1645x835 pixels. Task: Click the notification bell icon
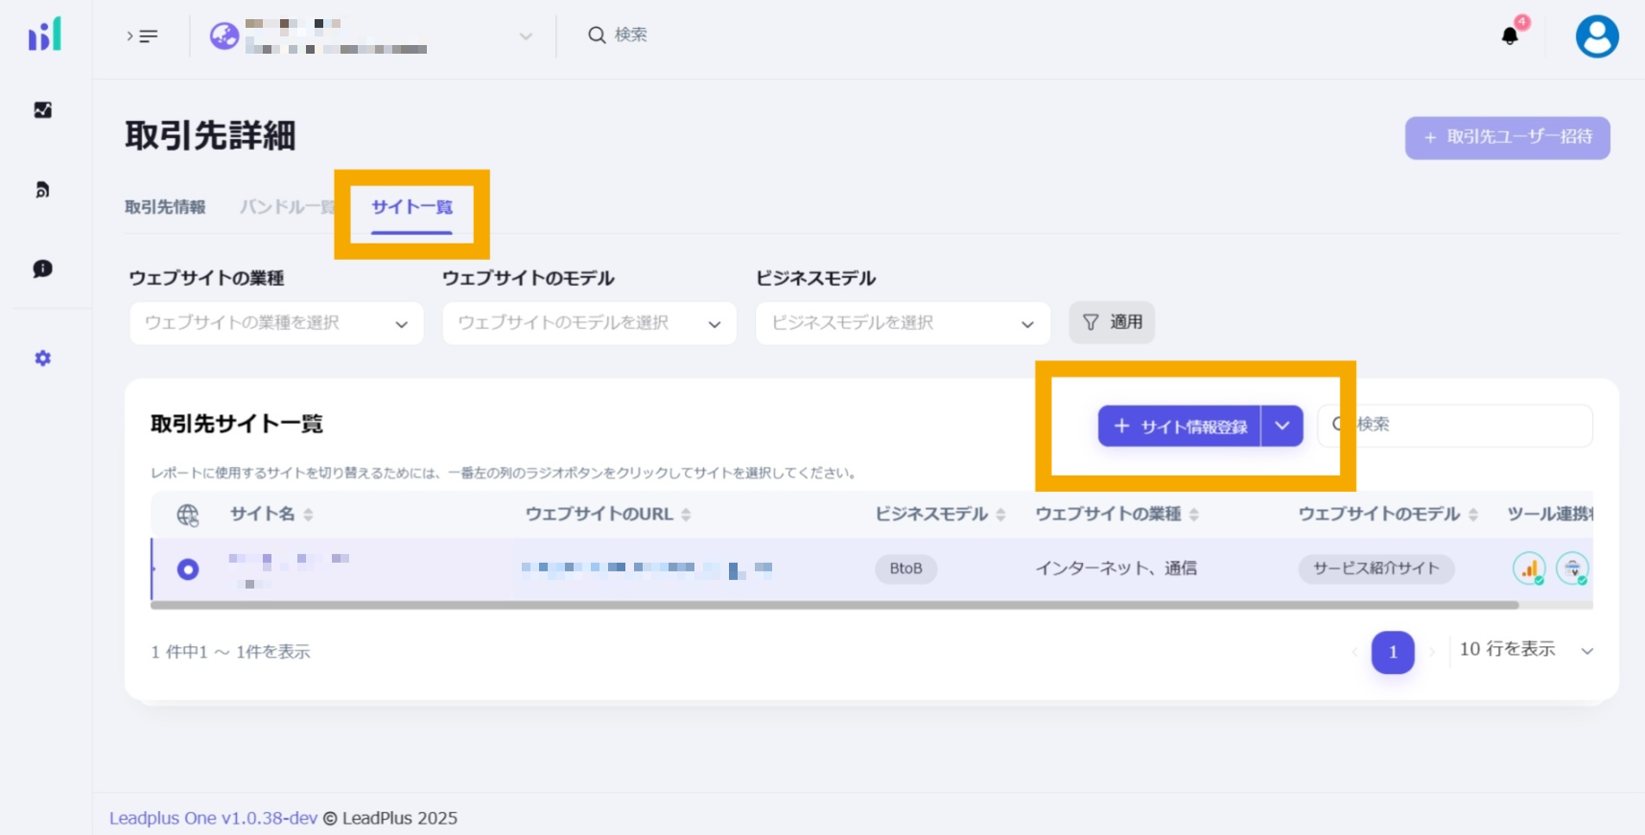point(1510,36)
